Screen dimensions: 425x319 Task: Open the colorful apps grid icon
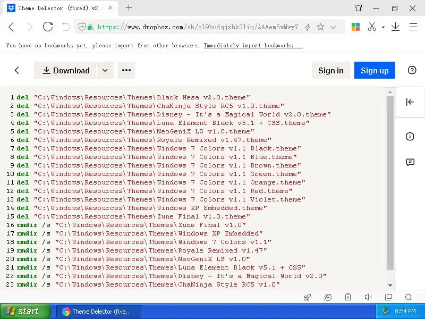coord(355,27)
